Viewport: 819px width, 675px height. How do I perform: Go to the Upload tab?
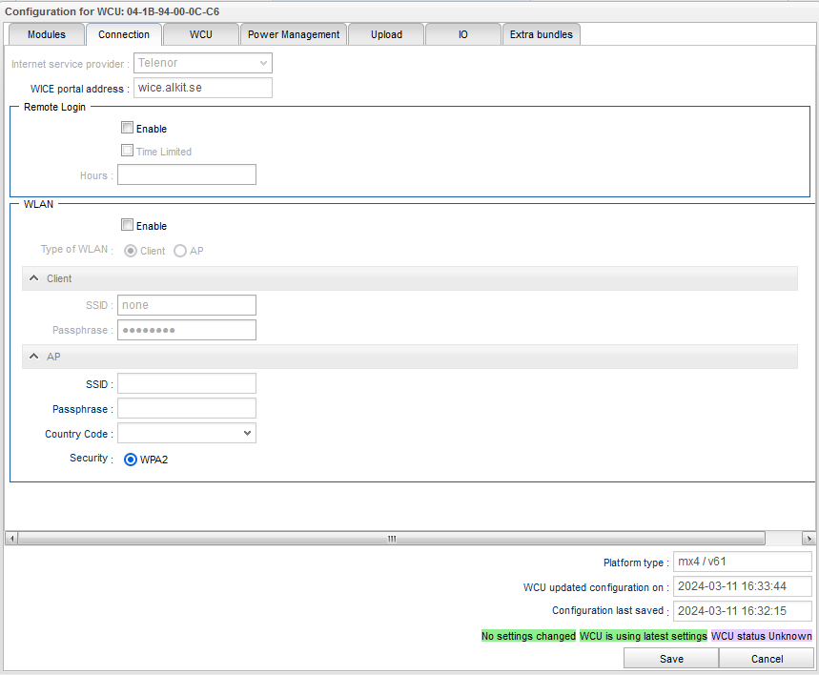click(386, 34)
